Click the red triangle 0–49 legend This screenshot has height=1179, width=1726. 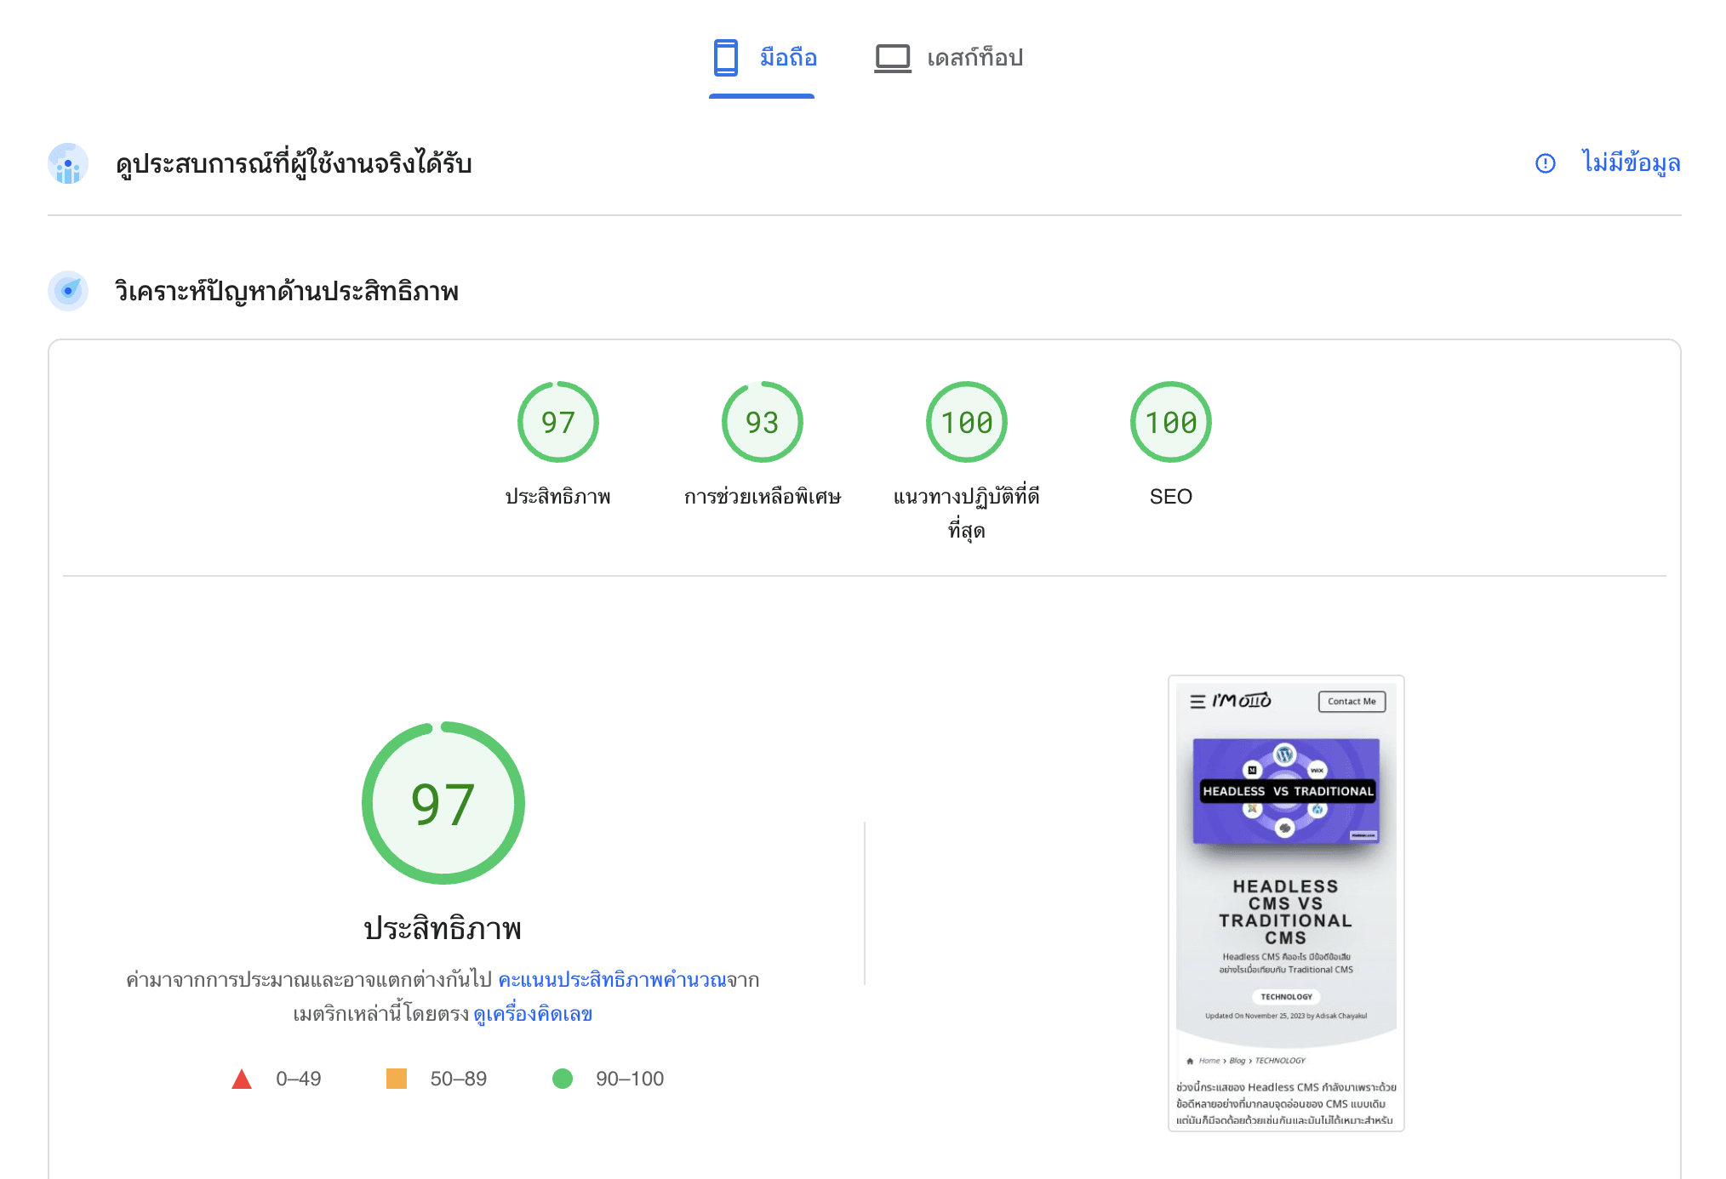242,1079
